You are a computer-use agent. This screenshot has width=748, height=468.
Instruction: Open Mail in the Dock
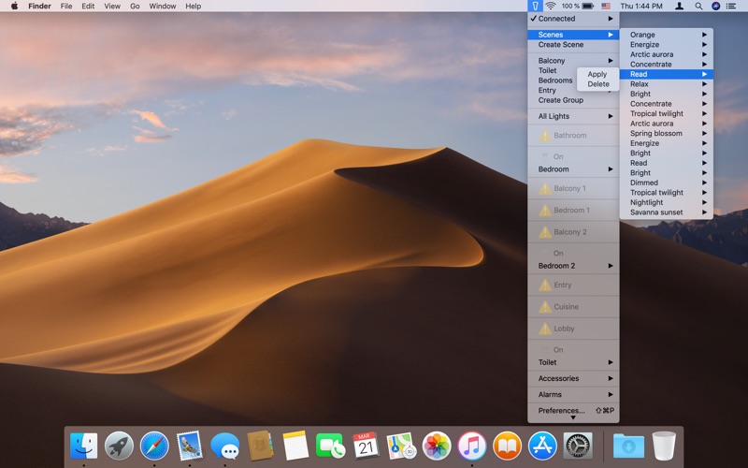(x=190, y=446)
